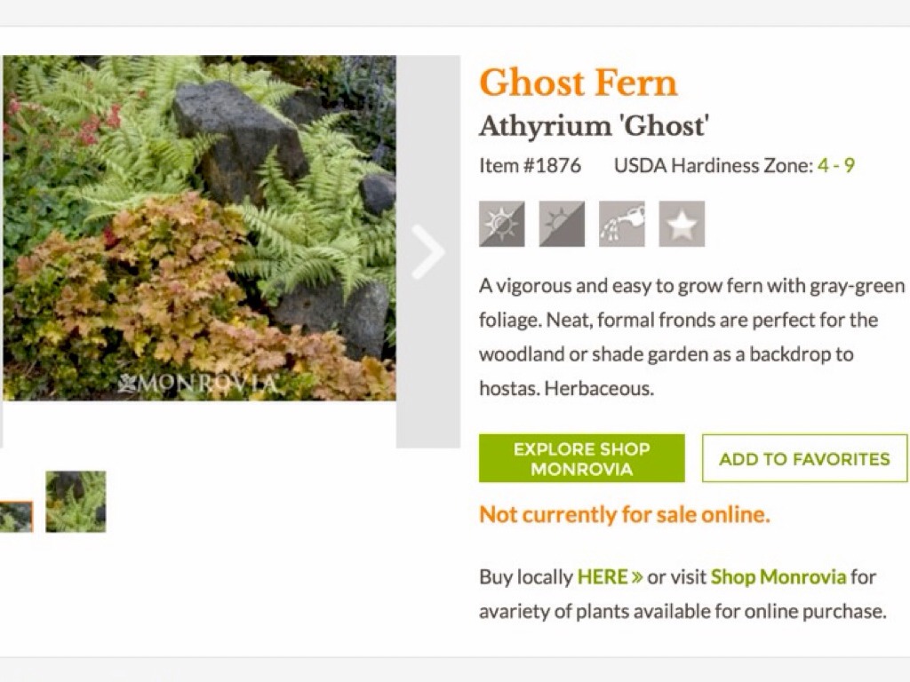Click the partial shade half-sun icon
Screen dimensions: 910x682
tap(562, 224)
